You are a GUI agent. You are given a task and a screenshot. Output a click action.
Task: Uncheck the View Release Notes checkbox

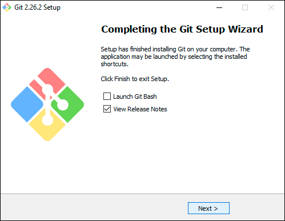click(107, 109)
